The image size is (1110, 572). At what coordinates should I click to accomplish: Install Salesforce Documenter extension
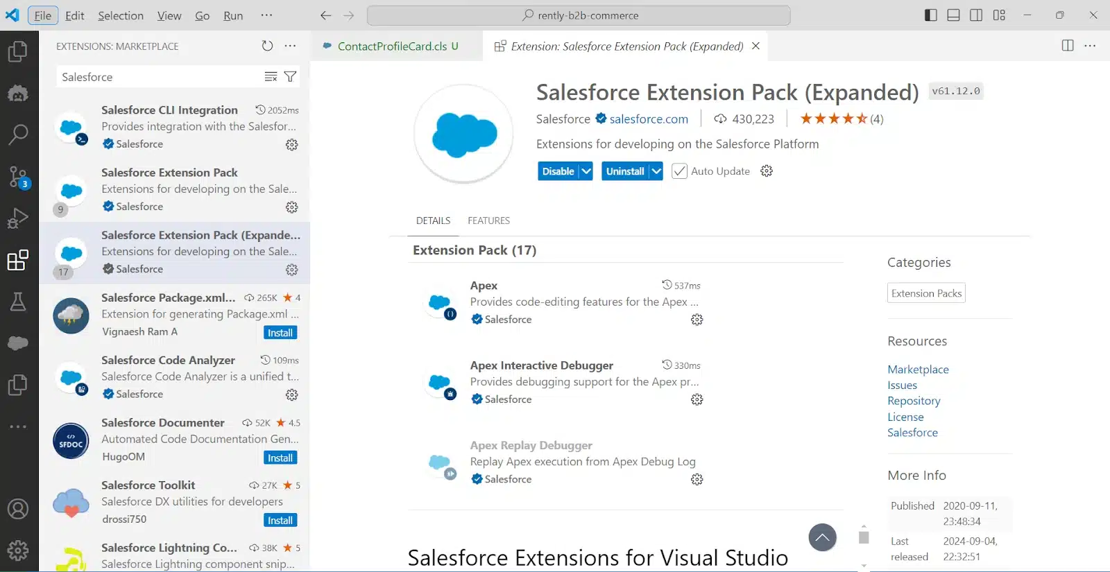[x=280, y=458]
